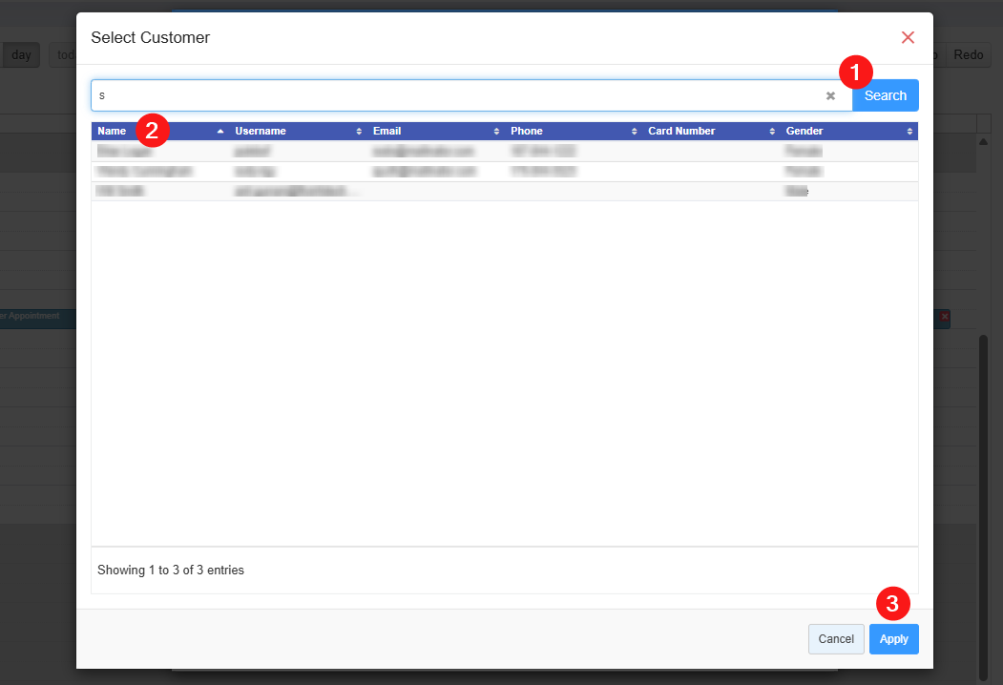Apply the selected customer
The width and height of the screenshot is (1003, 685).
pyautogui.click(x=893, y=639)
